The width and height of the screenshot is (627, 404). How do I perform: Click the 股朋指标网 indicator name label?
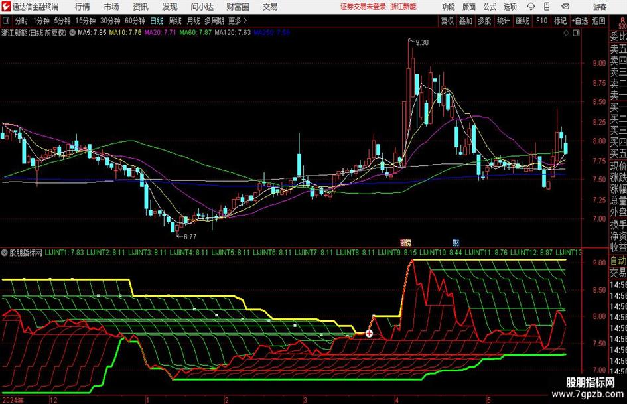[x=26, y=253]
